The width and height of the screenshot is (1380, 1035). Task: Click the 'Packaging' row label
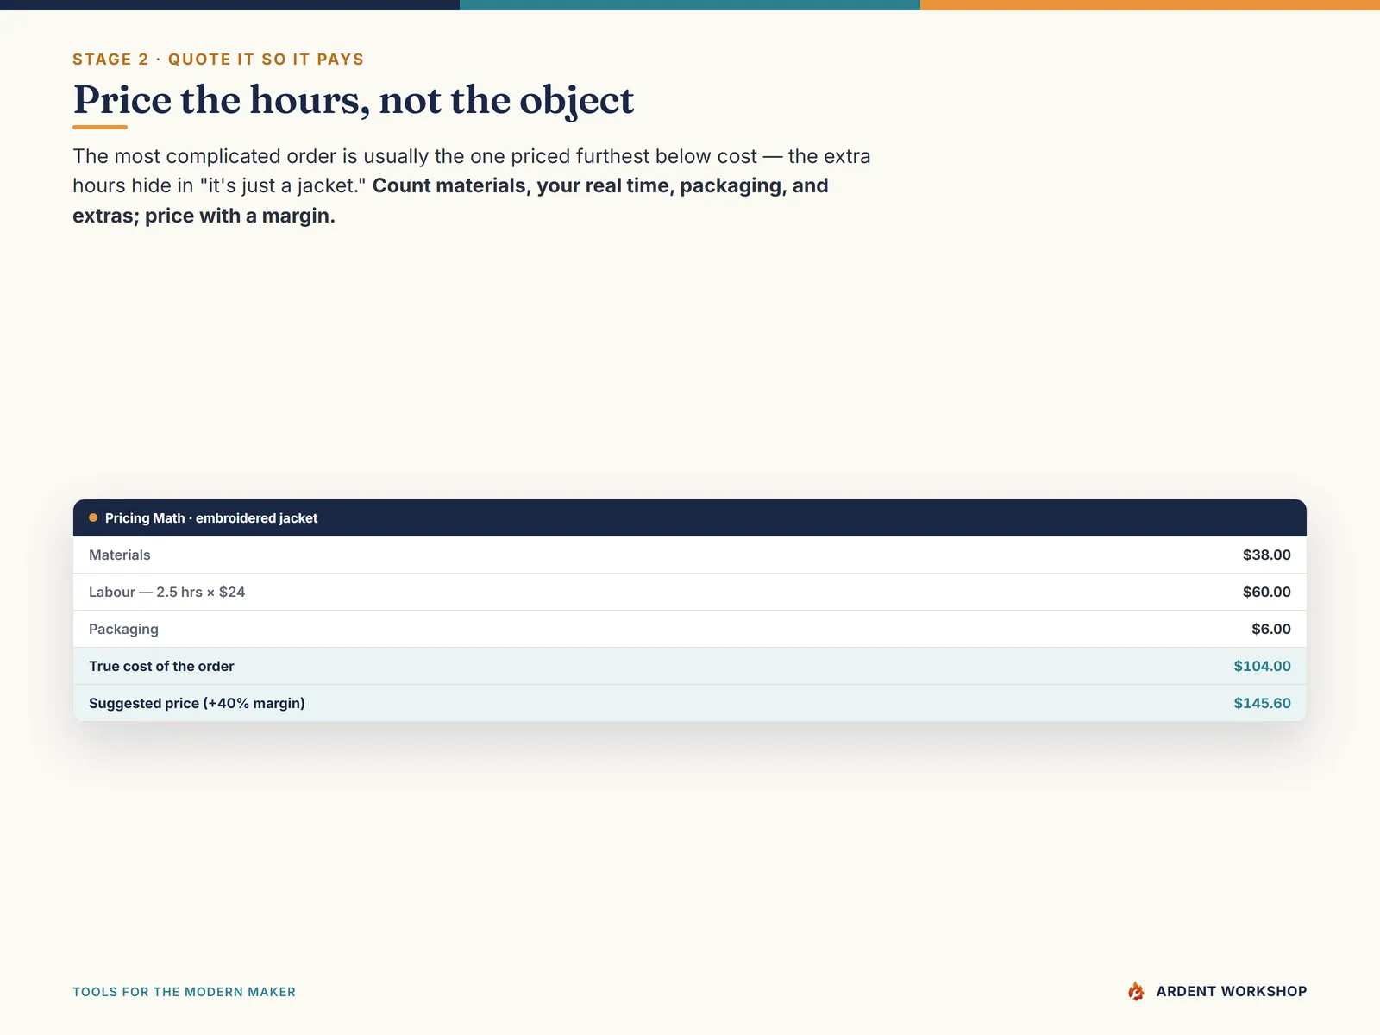(x=123, y=629)
